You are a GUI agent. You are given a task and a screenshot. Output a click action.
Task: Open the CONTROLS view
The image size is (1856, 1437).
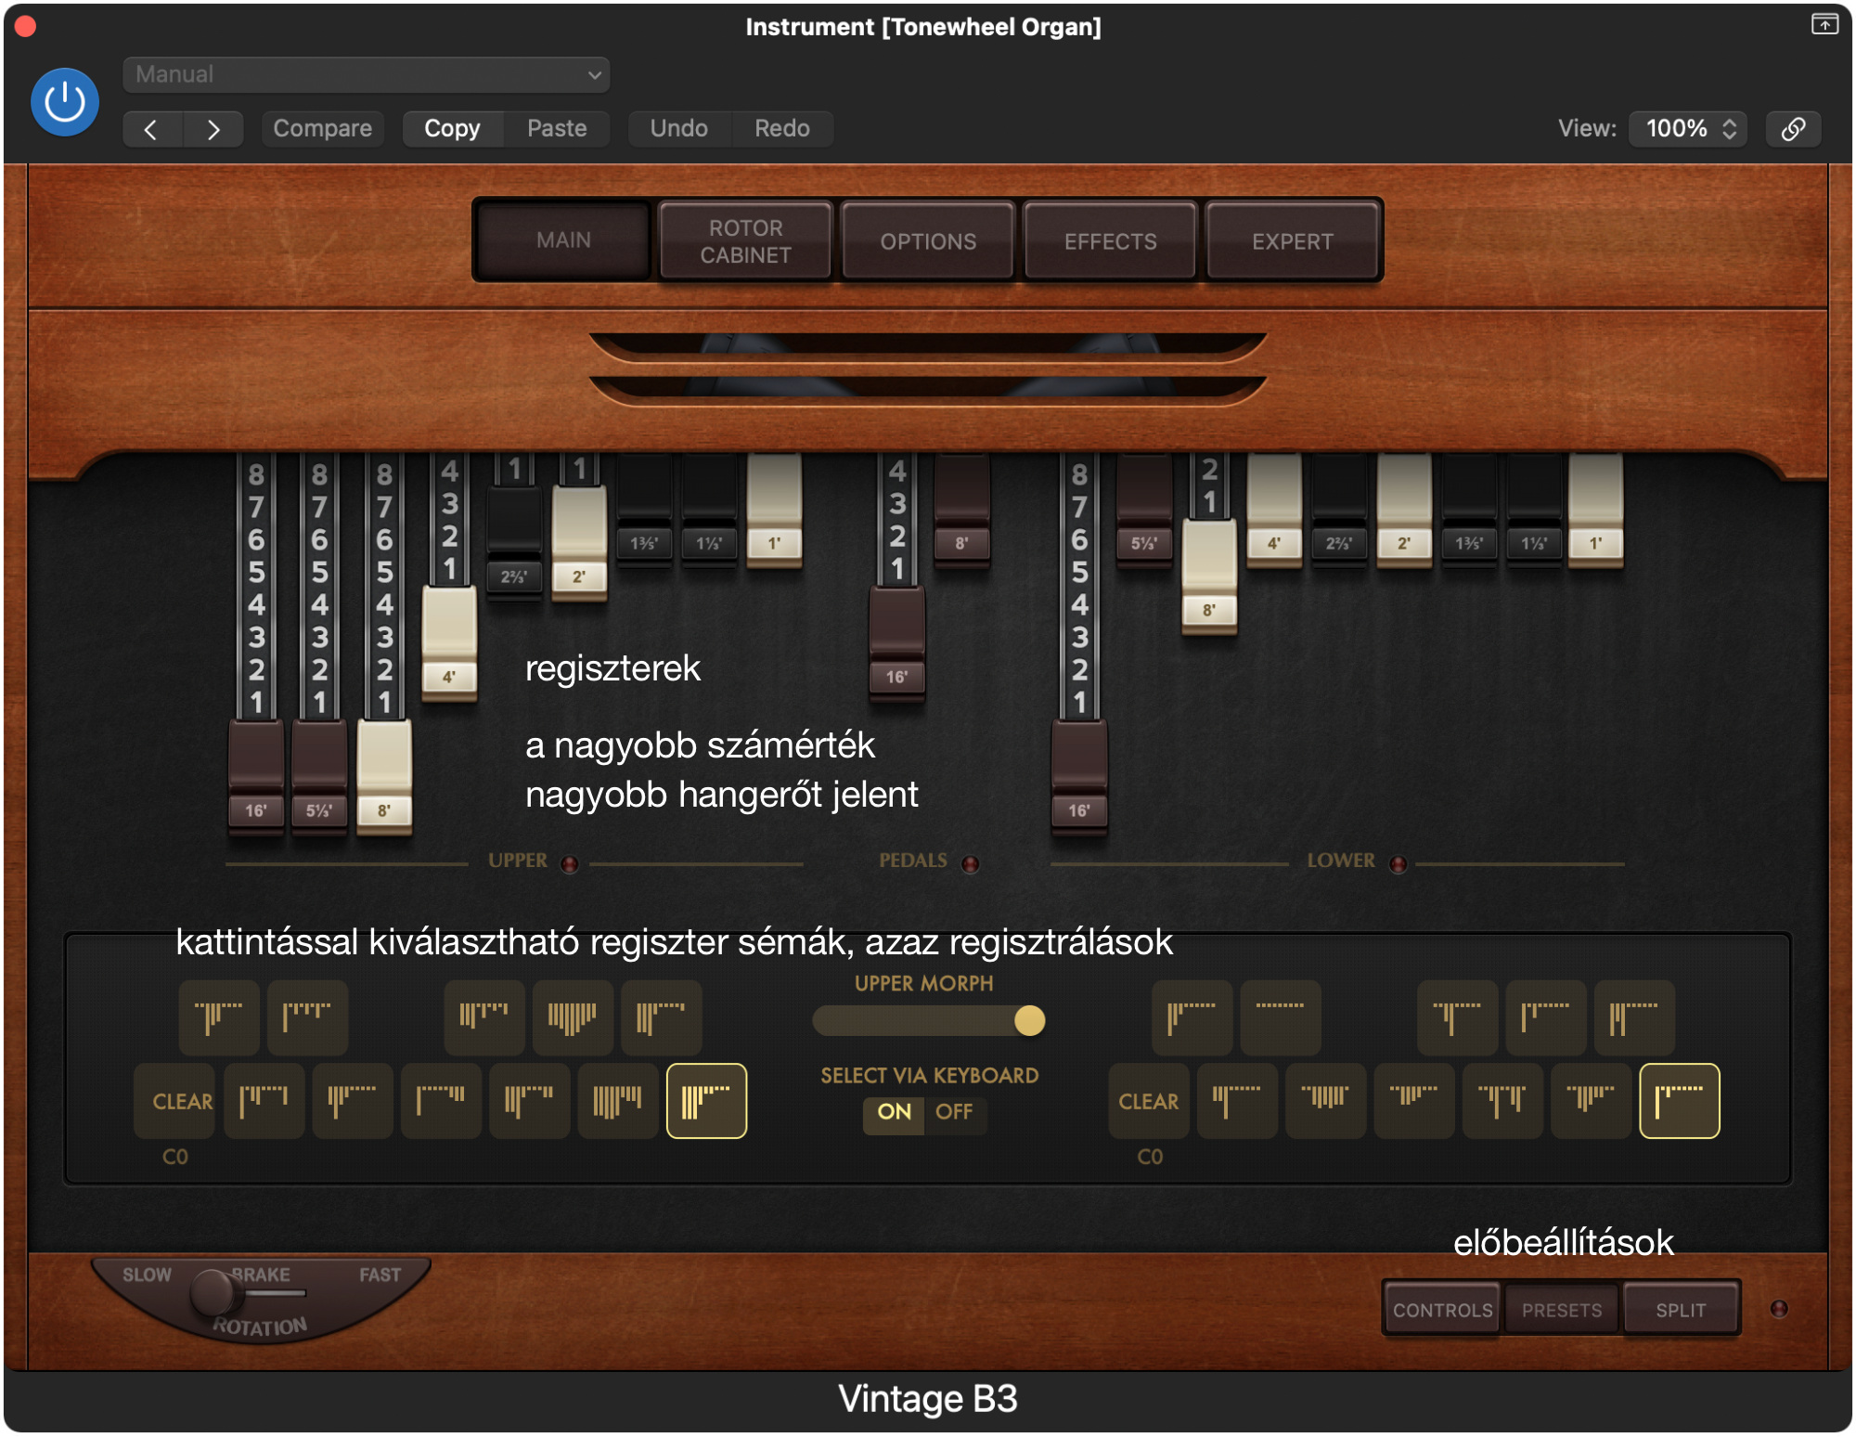click(1442, 1310)
